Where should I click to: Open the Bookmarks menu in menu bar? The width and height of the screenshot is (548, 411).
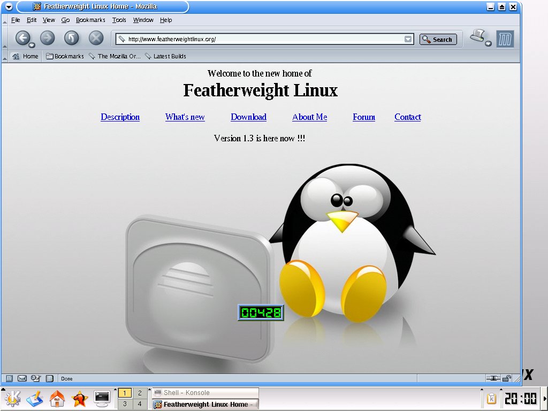[90, 20]
